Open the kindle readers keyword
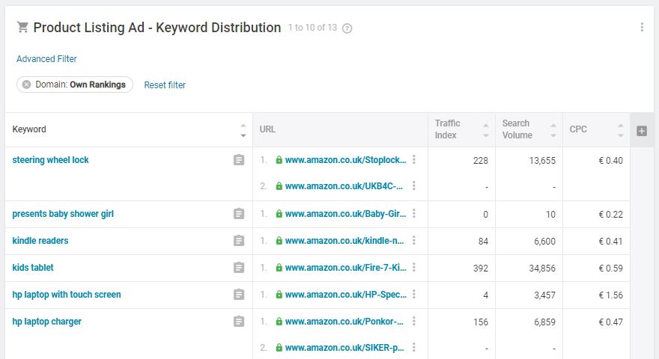 click(40, 241)
